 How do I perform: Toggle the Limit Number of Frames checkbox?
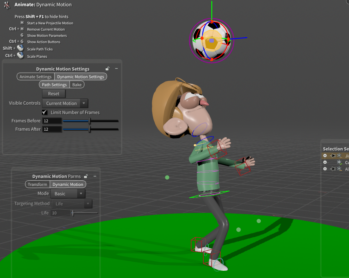click(x=44, y=112)
